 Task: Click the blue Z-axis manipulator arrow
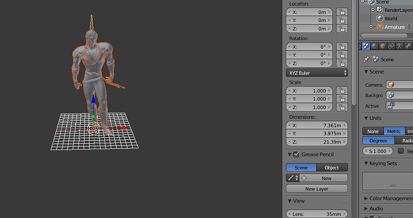tap(93, 99)
